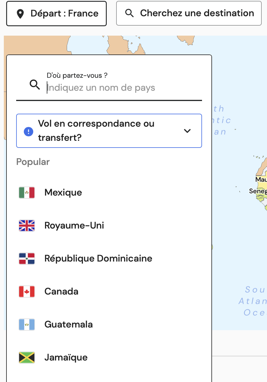
Task: Click the Jamaica flag icon
Action: coord(27,358)
